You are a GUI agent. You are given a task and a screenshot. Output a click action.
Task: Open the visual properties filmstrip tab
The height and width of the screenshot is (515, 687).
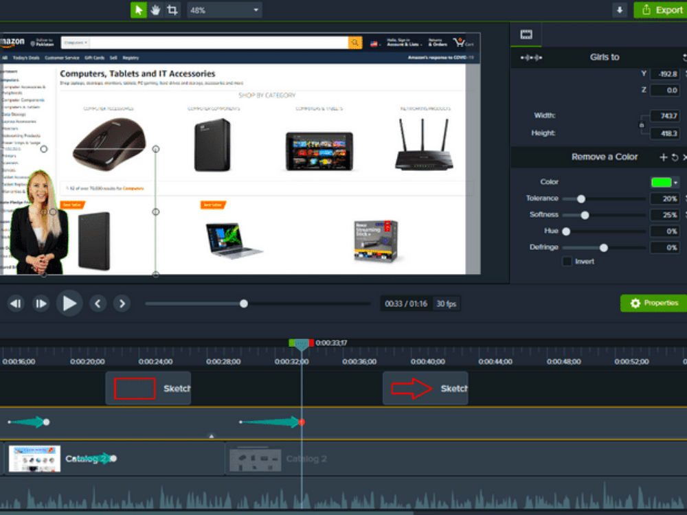[526, 34]
